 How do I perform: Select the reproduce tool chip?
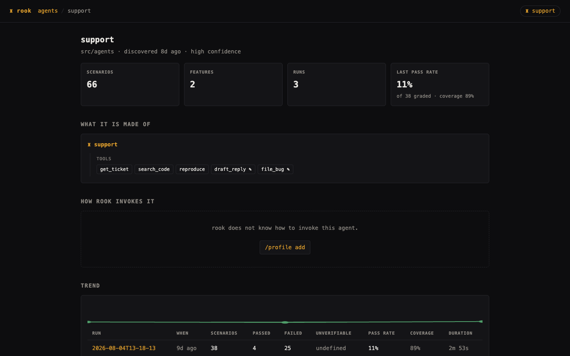[x=192, y=169]
